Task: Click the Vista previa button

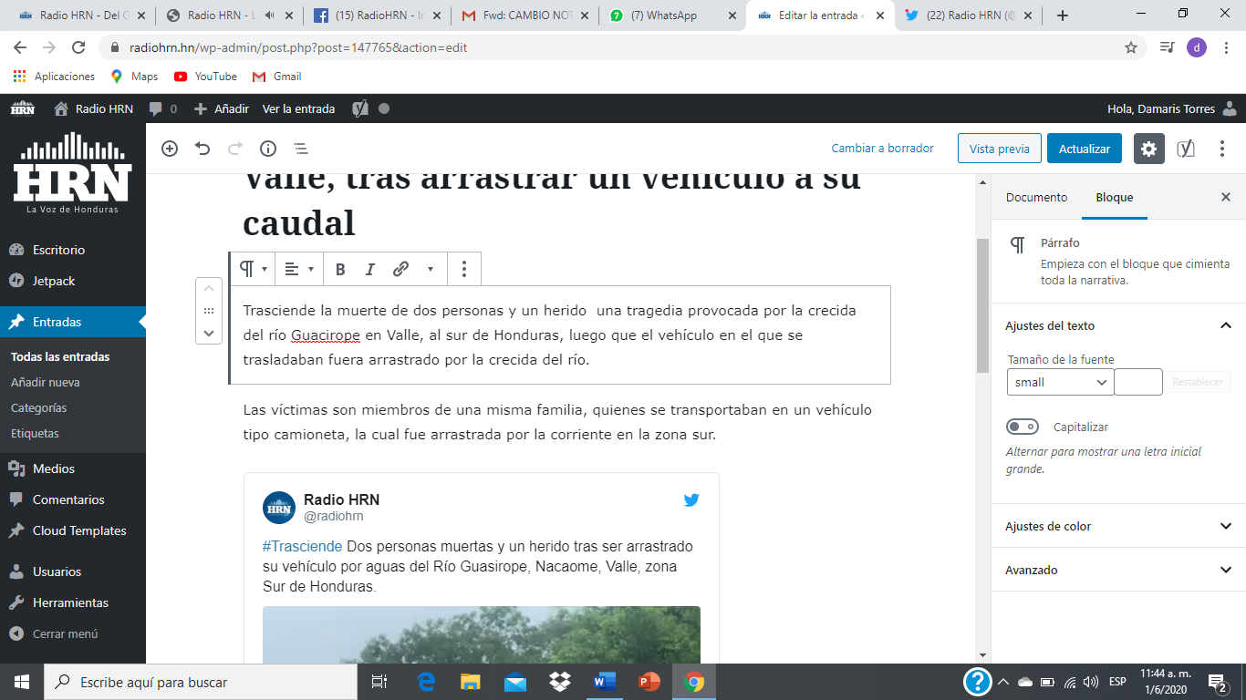Action: click(x=999, y=149)
